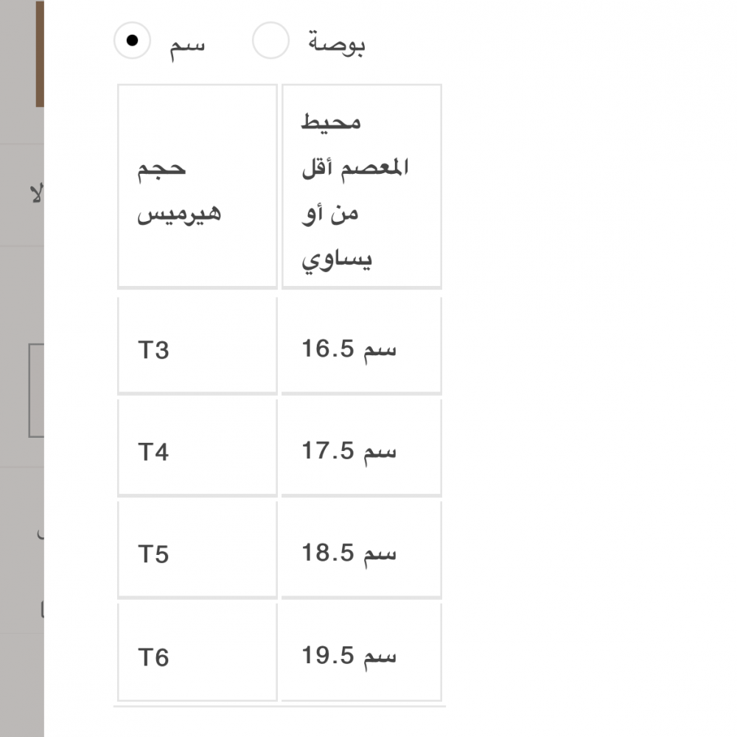
Task: Click the partially hidden outlined box at left edge
Action: click(36, 391)
